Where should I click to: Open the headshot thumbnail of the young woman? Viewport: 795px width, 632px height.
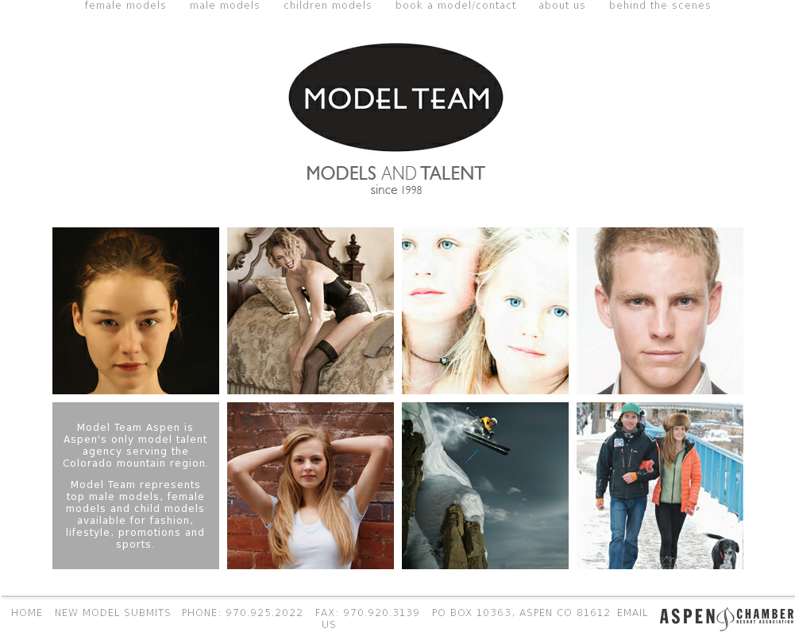click(x=135, y=310)
